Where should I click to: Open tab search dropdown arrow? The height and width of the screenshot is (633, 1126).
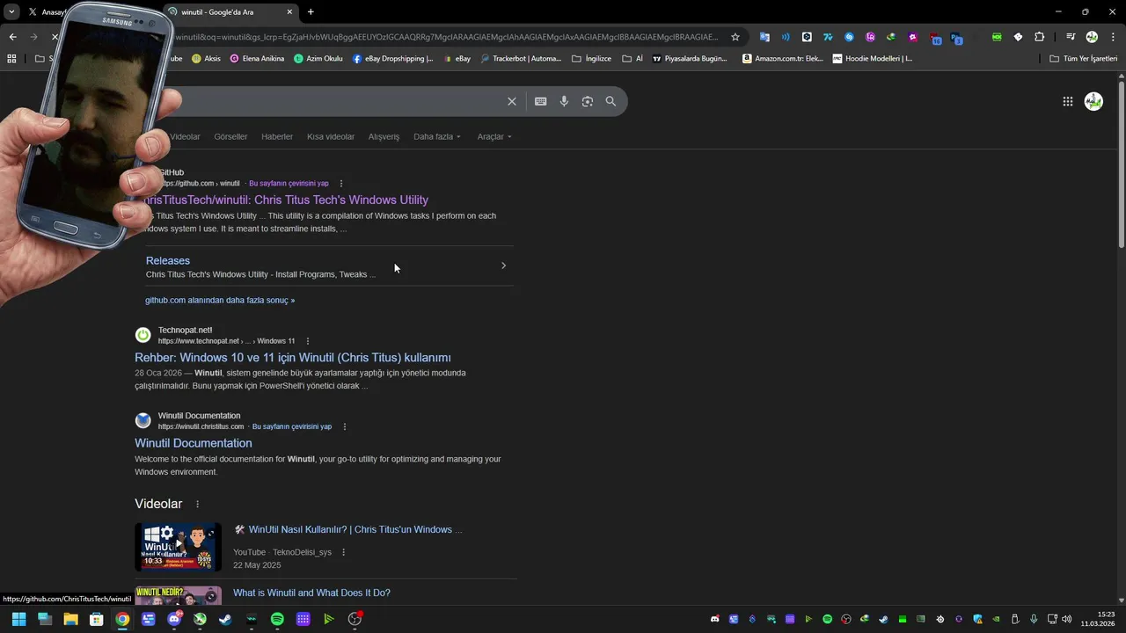pyautogui.click(x=11, y=11)
